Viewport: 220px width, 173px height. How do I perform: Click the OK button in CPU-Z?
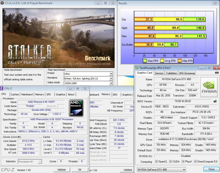coord(80,170)
